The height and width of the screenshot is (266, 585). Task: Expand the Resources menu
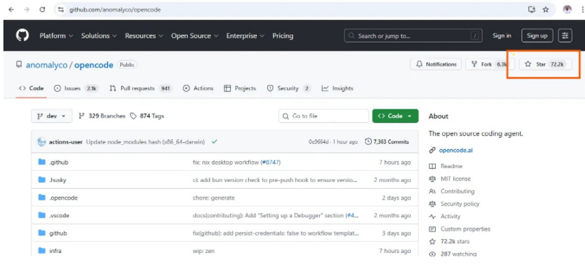click(144, 36)
